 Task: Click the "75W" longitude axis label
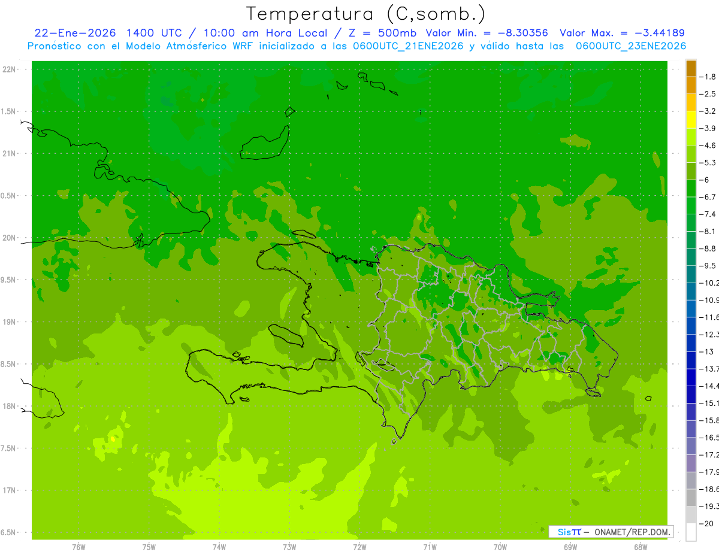pos(149,547)
